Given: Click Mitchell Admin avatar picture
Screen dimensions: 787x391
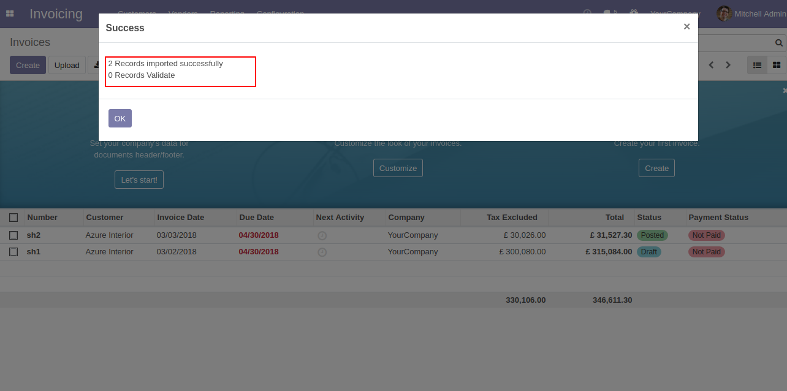Looking at the screenshot, I should pyautogui.click(x=724, y=13).
